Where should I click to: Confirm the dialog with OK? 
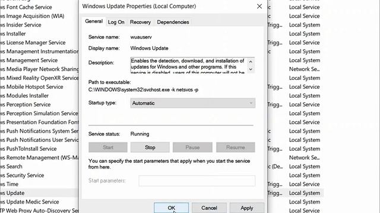click(x=172, y=208)
